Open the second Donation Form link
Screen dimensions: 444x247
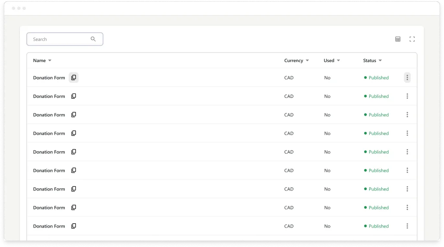[x=49, y=97]
